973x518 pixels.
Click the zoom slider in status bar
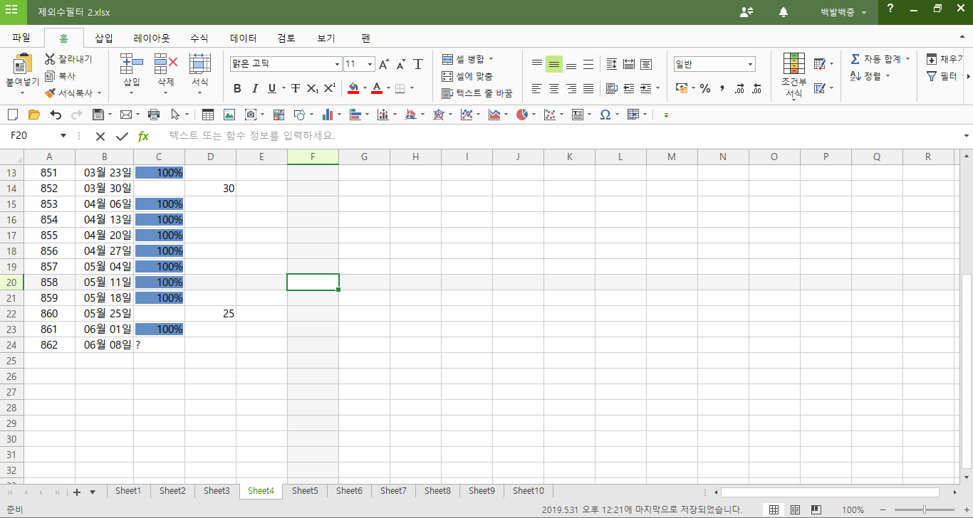coord(925,509)
